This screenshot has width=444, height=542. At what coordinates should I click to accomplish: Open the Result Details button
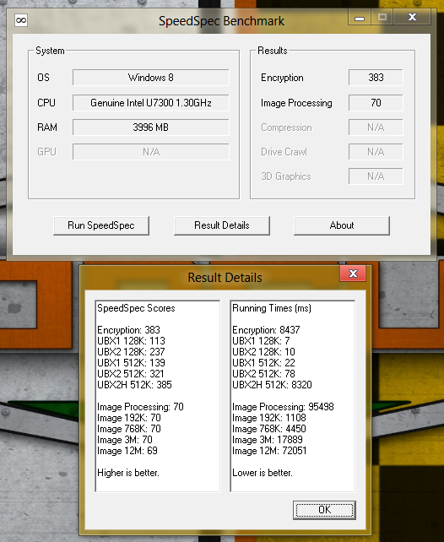pyautogui.click(x=222, y=225)
